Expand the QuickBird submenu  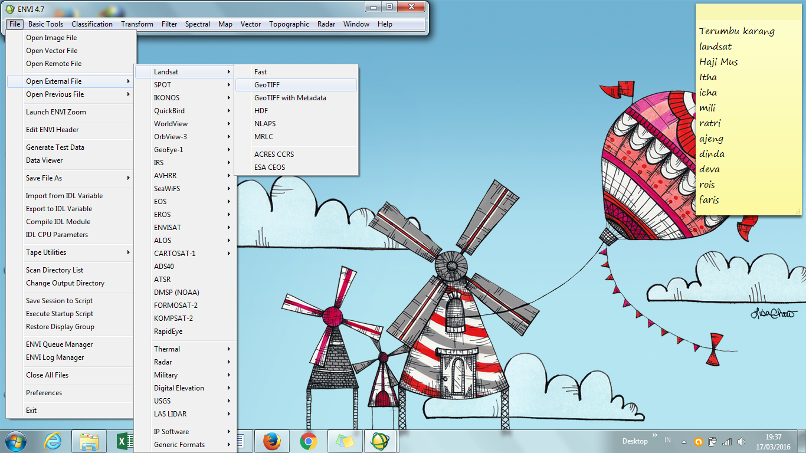pos(185,111)
